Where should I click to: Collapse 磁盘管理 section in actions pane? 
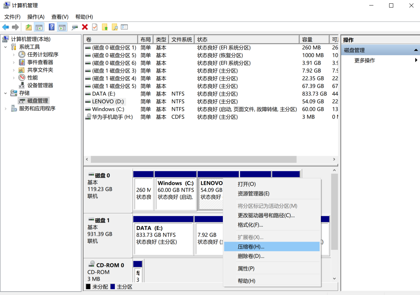pyautogui.click(x=416, y=50)
